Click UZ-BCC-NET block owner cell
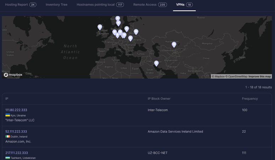Screen dimensions: 275x160 (x=158, y=153)
